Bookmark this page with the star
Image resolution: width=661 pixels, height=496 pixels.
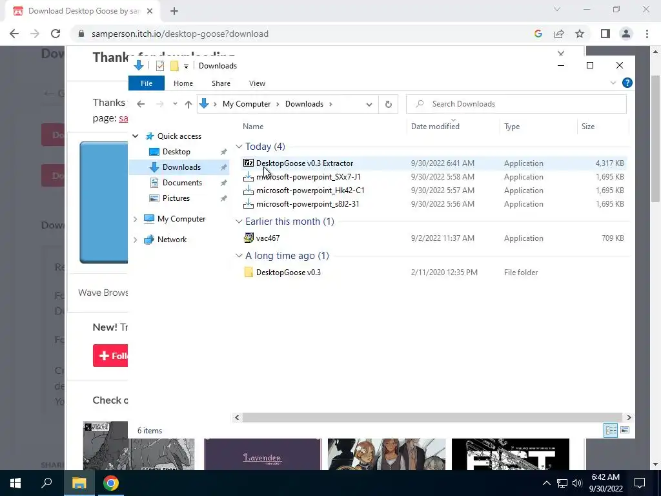580,34
